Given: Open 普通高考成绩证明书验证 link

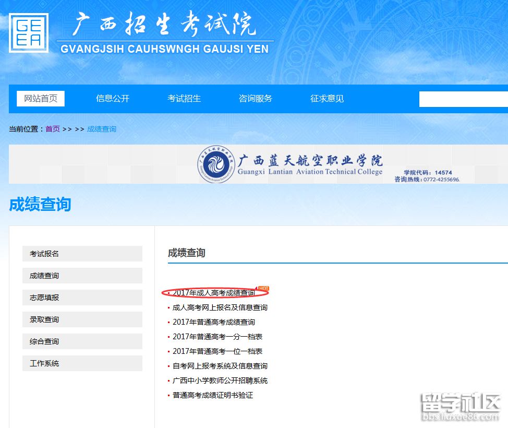Looking at the screenshot, I should click(x=213, y=395).
